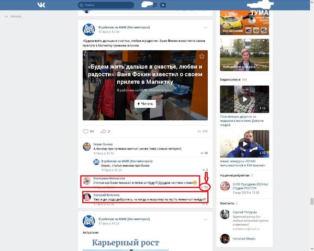Like Борис Быков comment with 18 likes

coord(204,153)
